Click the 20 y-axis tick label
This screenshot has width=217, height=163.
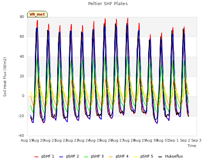pos(22,76)
